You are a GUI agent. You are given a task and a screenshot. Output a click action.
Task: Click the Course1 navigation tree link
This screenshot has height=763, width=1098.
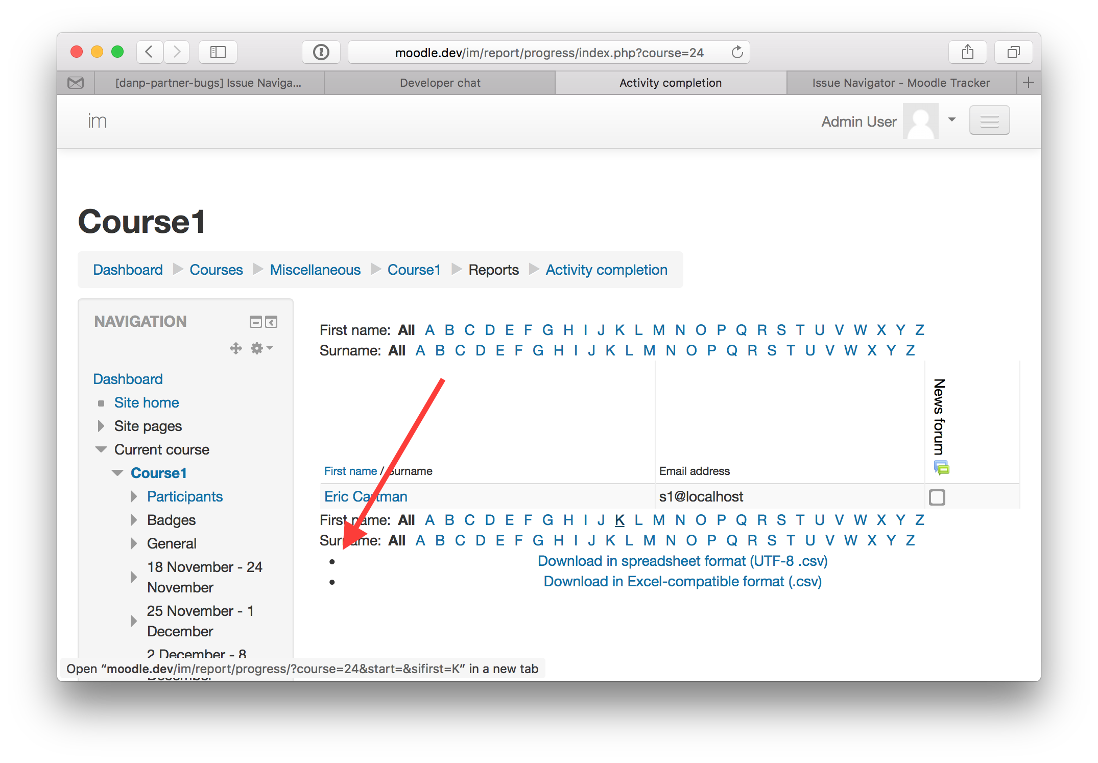click(159, 473)
